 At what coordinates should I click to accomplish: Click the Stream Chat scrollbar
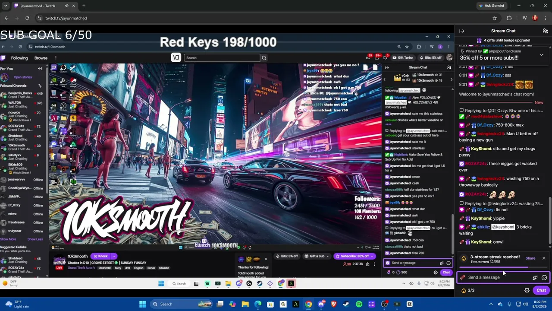pyautogui.click(x=549, y=223)
